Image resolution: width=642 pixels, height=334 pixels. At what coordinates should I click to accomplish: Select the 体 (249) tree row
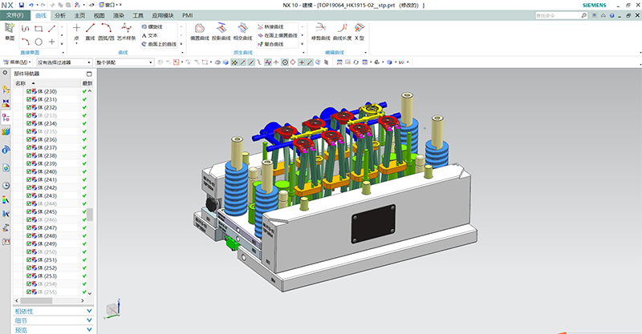[47, 243]
